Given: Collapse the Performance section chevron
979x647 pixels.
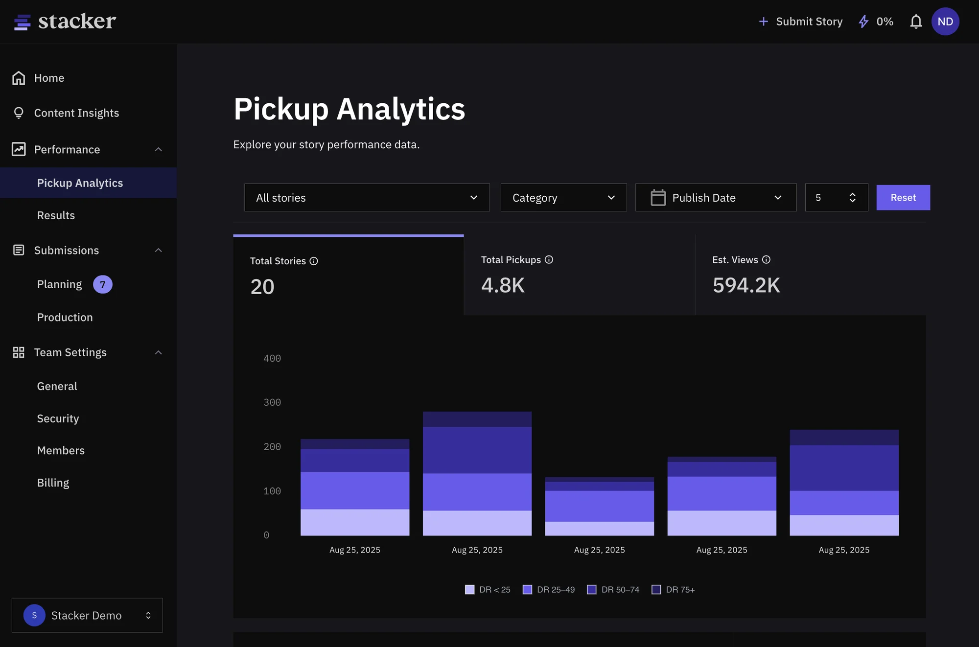Looking at the screenshot, I should (158, 149).
